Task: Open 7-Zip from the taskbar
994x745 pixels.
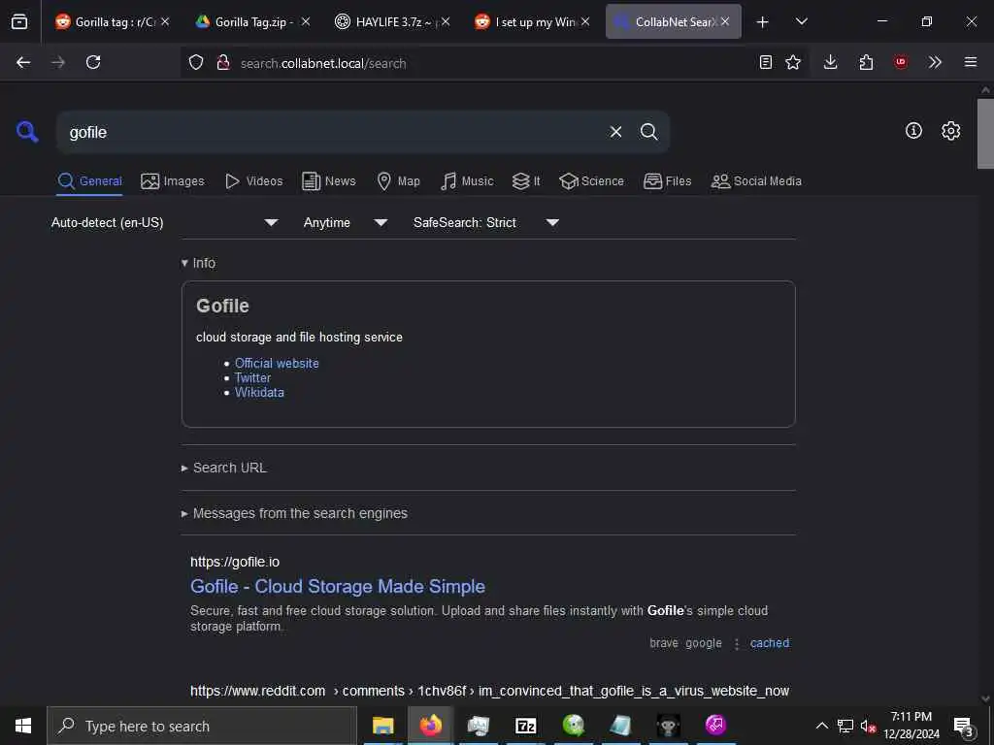Action: pyautogui.click(x=525, y=726)
